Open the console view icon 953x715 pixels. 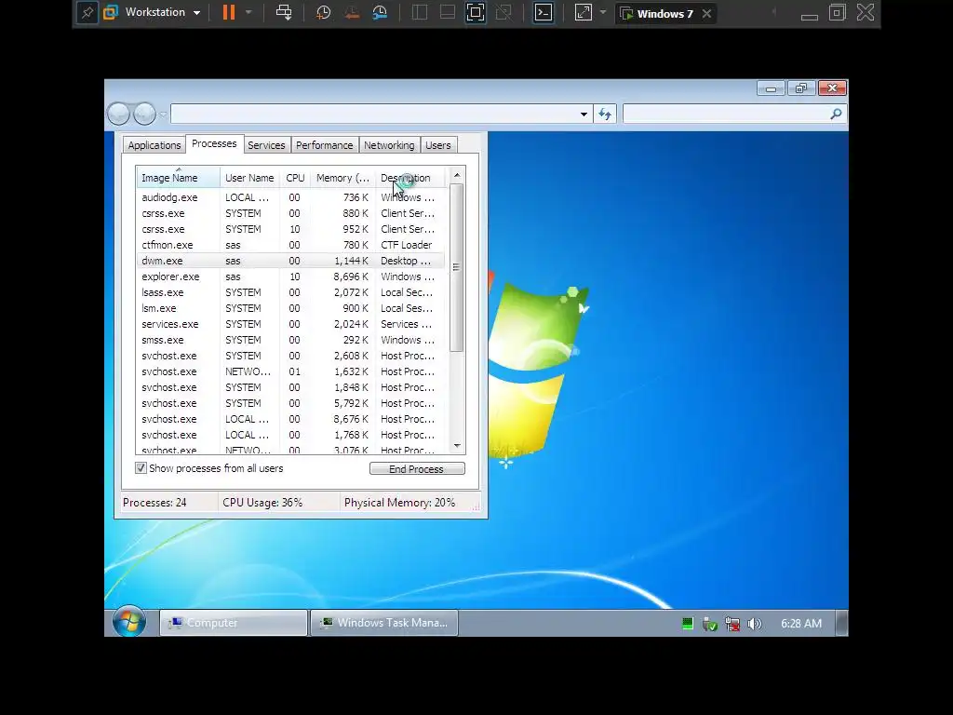544,13
